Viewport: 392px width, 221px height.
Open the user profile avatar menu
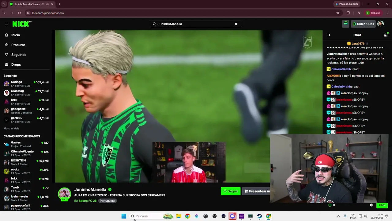pos(380,24)
